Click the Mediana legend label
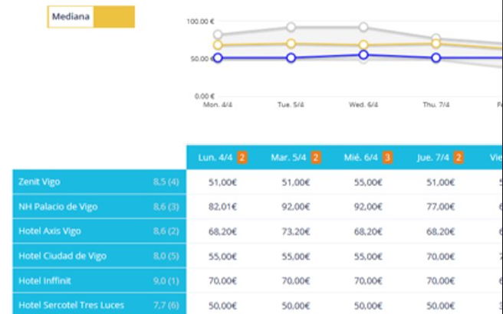The image size is (503, 314). [71, 17]
